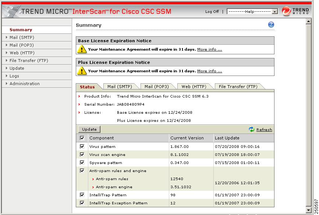319x215 pixels.
Task: Switch to the Web (HTTP) tab
Action: 194,87
